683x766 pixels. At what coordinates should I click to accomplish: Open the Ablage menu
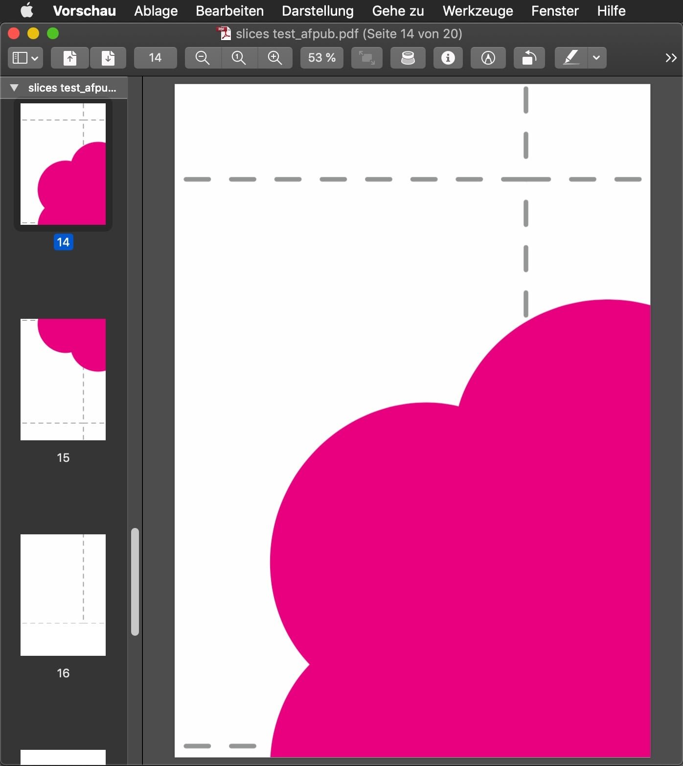click(156, 10)
